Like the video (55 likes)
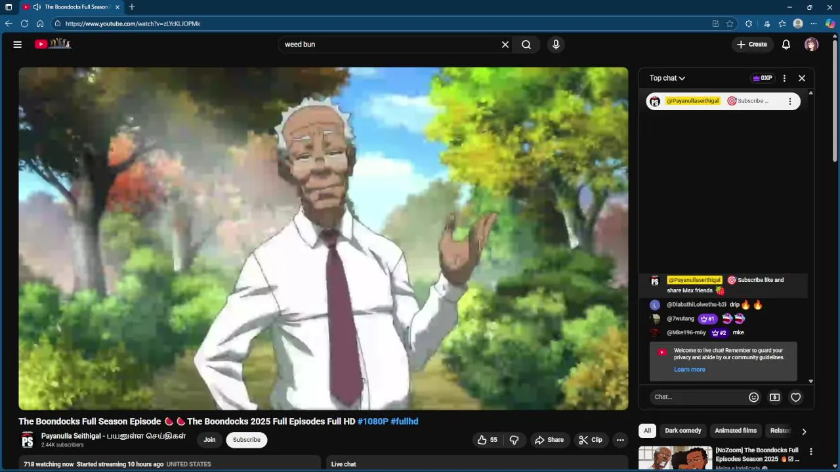The width and height of the screenshot is (840, 472). click(488, 440)
